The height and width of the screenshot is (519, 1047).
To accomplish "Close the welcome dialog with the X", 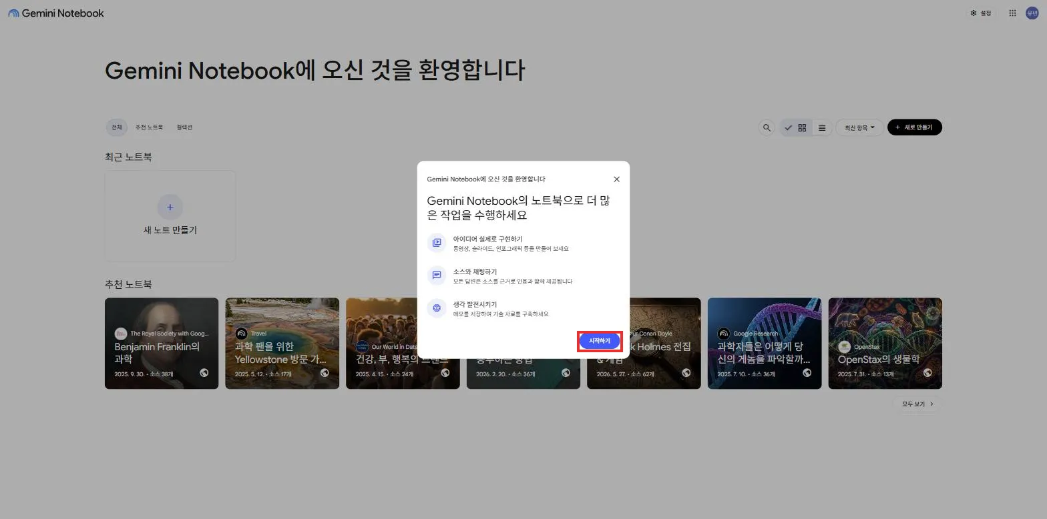I will point(616,179).
